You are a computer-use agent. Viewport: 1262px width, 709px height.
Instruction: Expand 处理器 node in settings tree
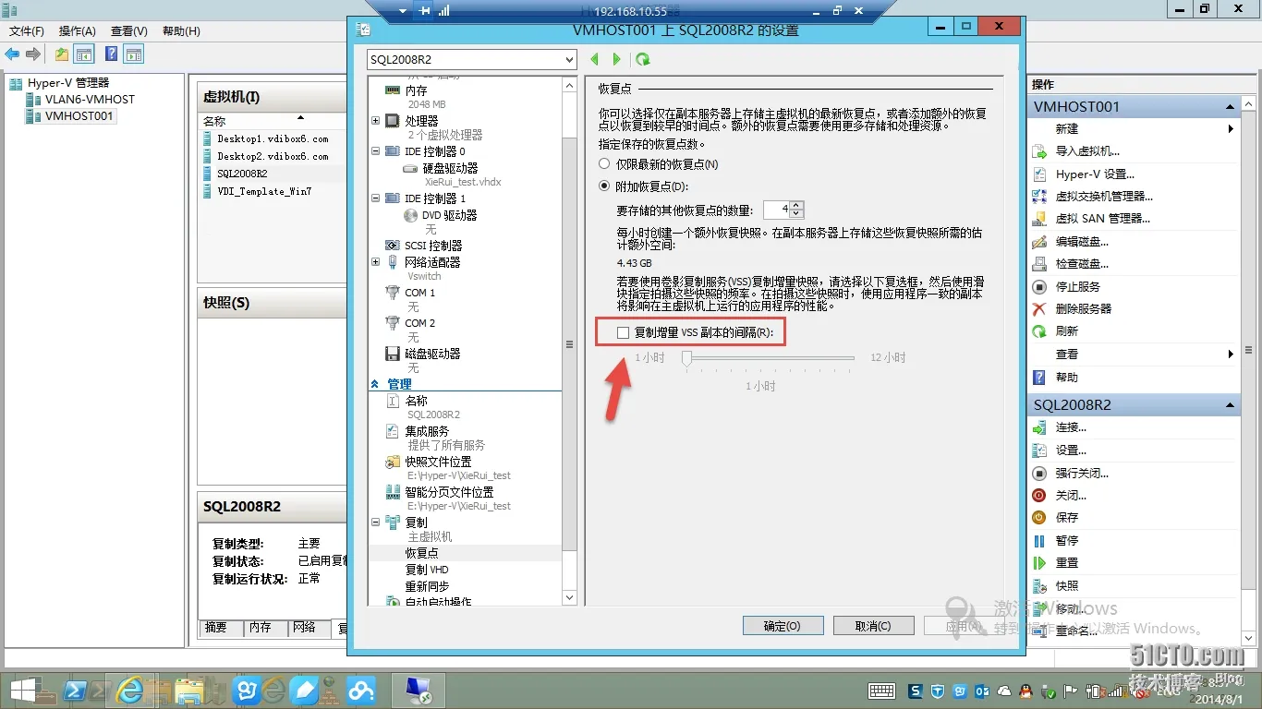(375, 121)
